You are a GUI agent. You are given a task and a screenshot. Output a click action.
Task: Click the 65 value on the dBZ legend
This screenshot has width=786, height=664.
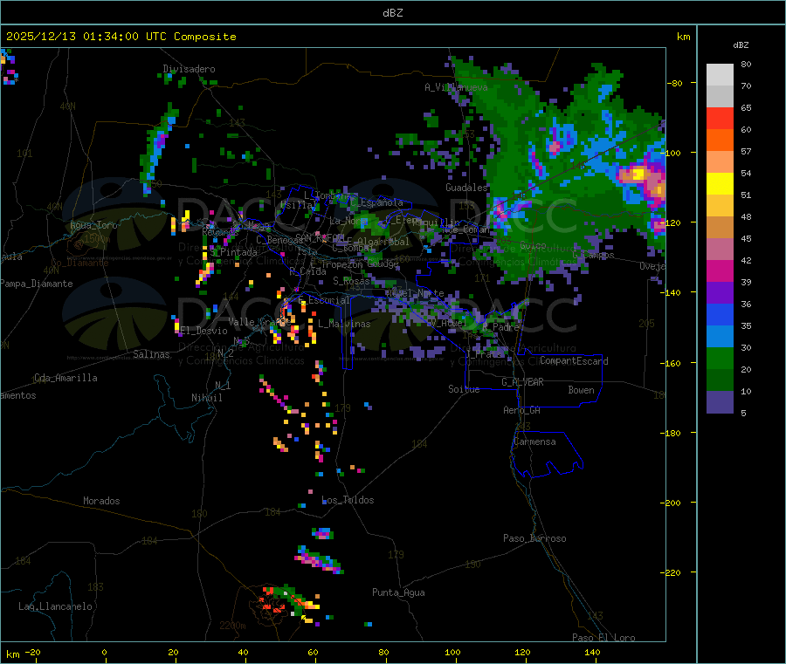(x=746, y=107)
